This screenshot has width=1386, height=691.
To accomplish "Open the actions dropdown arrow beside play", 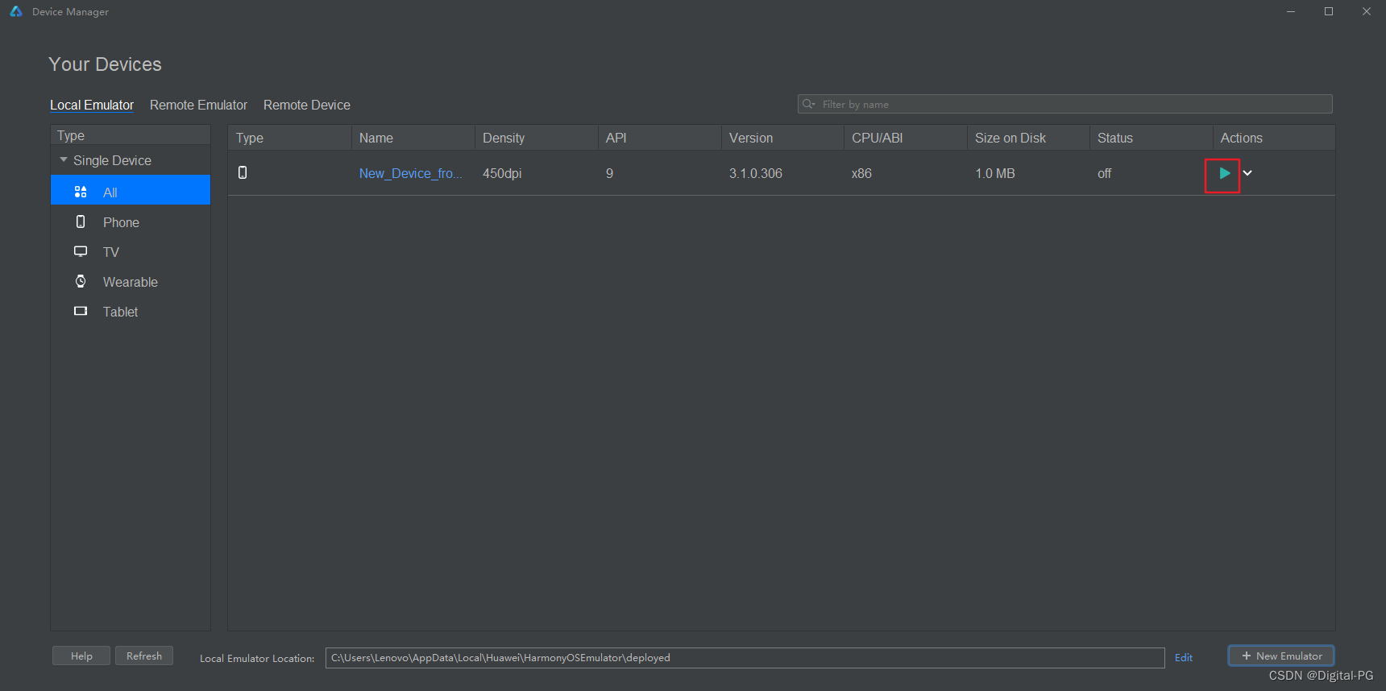I will point(1247,173).
